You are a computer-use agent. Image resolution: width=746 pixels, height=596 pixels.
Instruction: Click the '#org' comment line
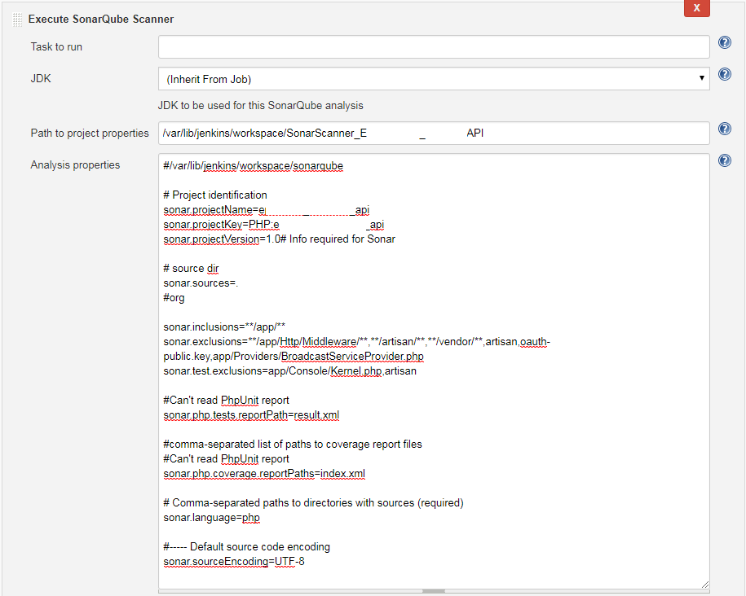click(174, 297)
